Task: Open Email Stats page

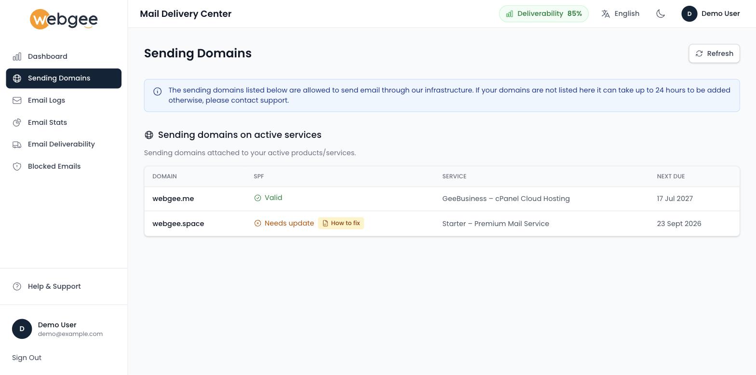Action: click(64, 122)
